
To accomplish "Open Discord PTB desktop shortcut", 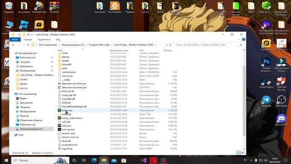I will coord(281,120).
